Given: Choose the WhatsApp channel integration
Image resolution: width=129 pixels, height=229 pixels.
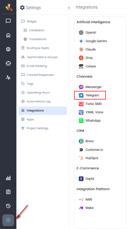Looking at the screenshot, I should [x=90, y=121].
